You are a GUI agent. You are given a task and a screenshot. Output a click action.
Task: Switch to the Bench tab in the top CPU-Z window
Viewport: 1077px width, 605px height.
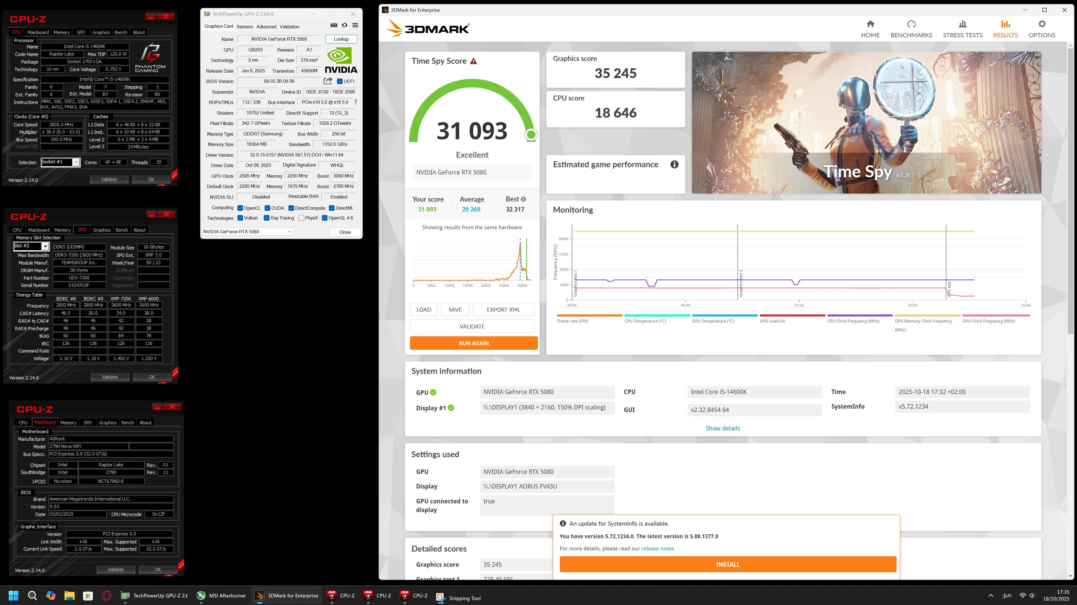[120, 33]
